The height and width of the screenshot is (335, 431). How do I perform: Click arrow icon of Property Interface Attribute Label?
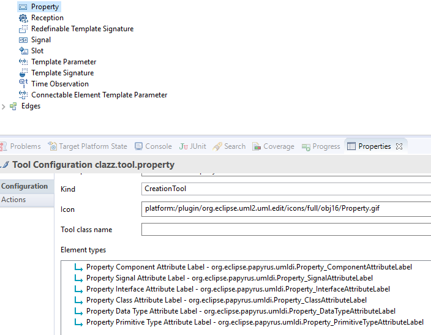pyautogui.click(x=78, y=289)
